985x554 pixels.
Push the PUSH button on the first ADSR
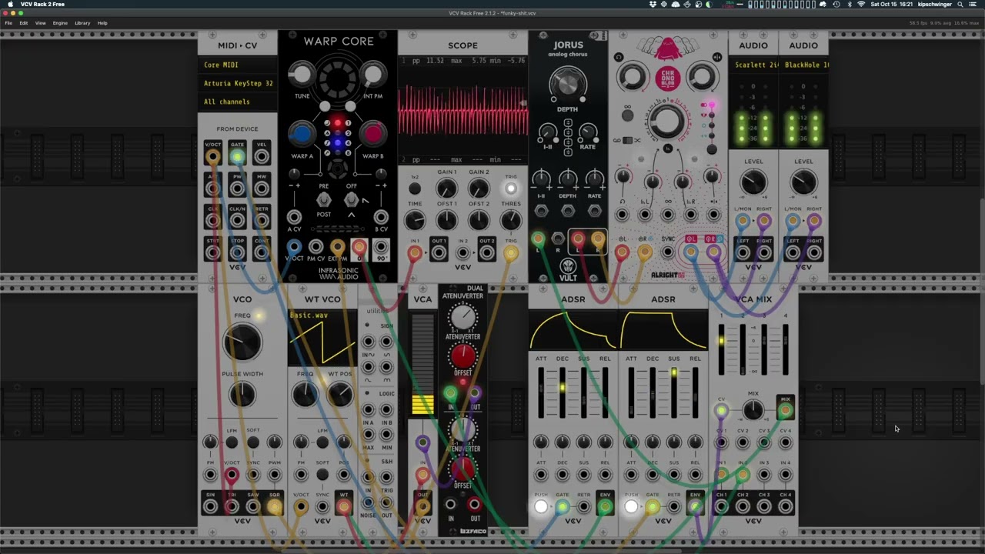point(541,506)
